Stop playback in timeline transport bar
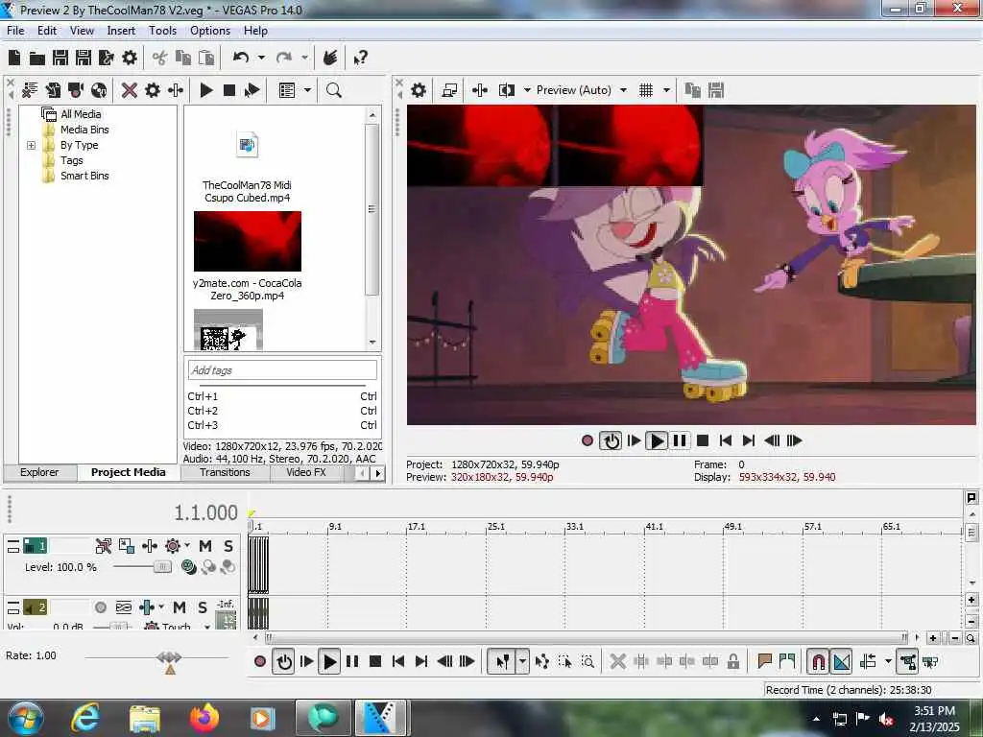Viewport: 983px width, 737px height. 375,661
